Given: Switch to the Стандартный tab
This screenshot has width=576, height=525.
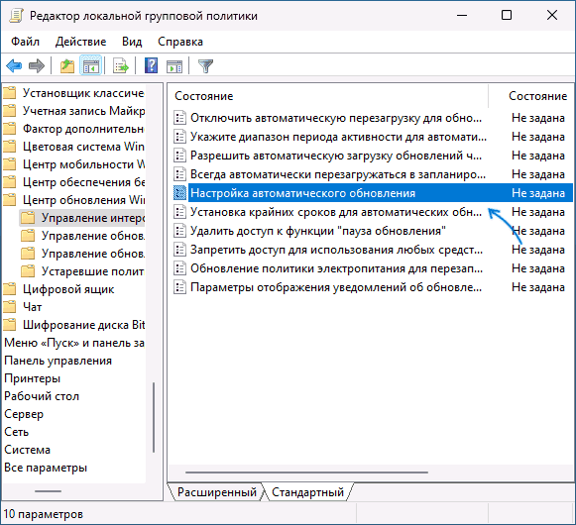Looking at the screenshot, I should click(308, 492).
